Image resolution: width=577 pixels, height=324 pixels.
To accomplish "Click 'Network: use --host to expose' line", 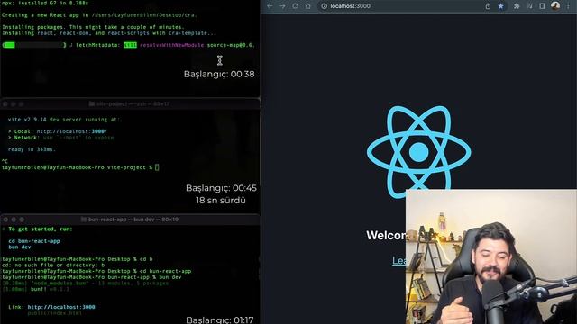I will [x=61, y=138].
